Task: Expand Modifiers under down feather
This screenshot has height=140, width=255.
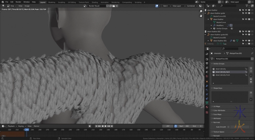Action: coord(211,26)
